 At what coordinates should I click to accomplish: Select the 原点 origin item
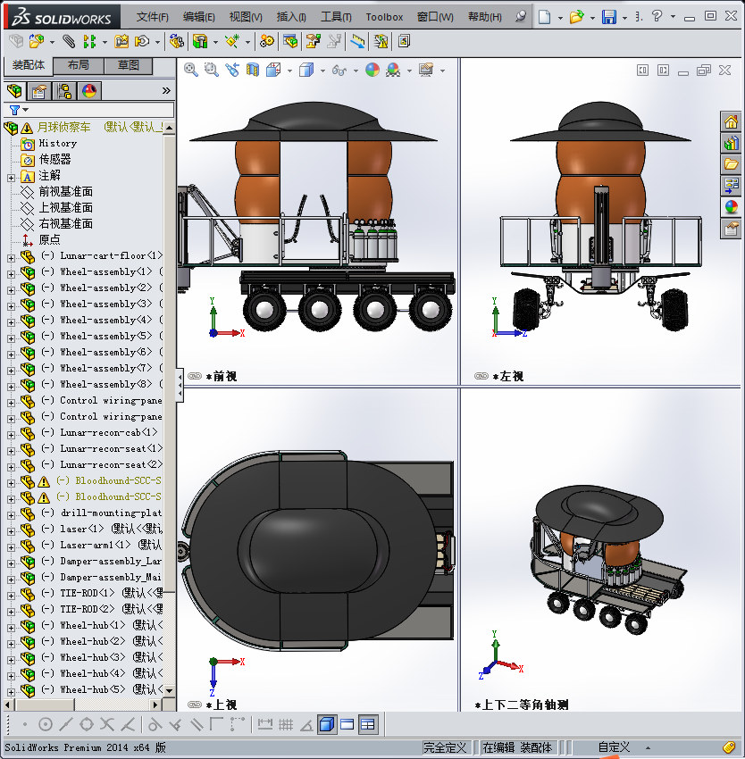(x=49, y=239)
